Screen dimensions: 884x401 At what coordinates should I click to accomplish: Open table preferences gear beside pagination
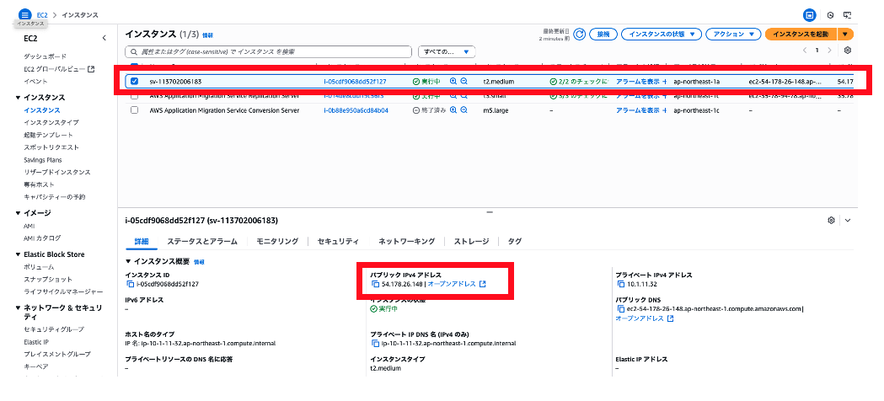[848, 51]
